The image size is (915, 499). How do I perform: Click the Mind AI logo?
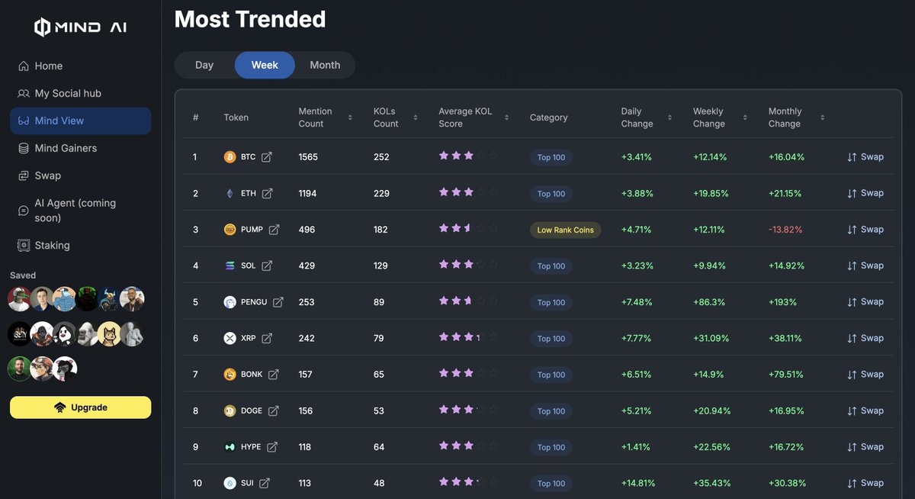click(x=80, y=27)
